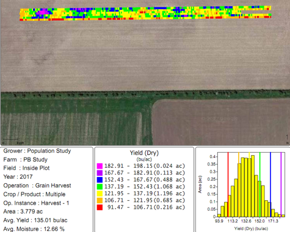Click the map scale bar

pos(10,140)
